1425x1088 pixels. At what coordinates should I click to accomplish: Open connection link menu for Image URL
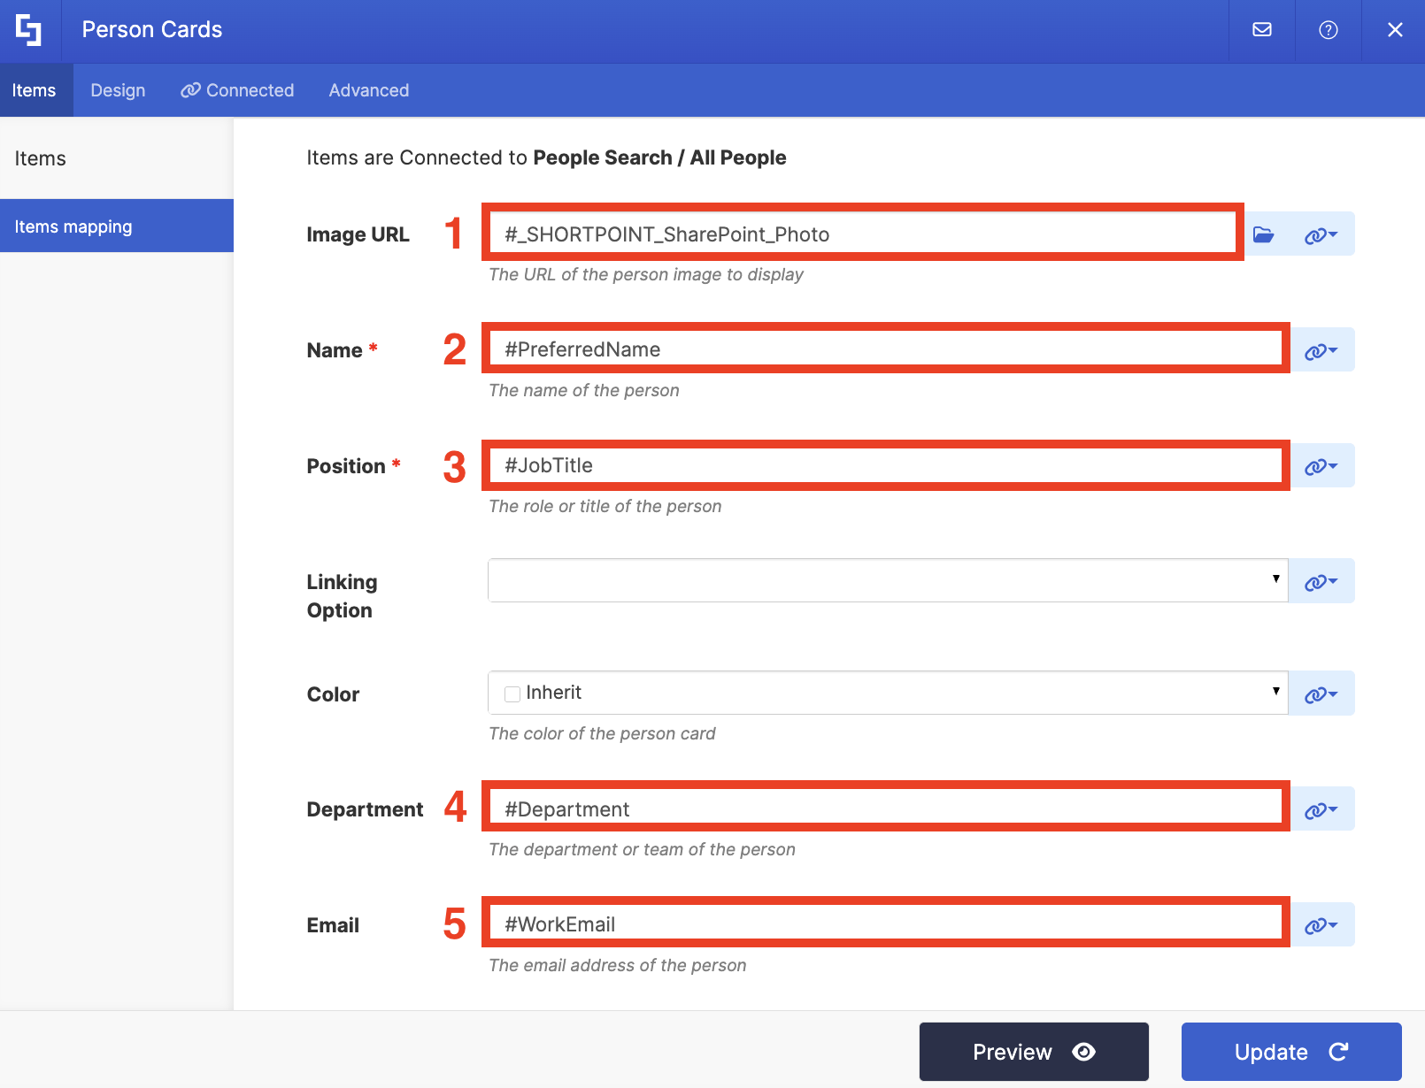coord(1321,234)
